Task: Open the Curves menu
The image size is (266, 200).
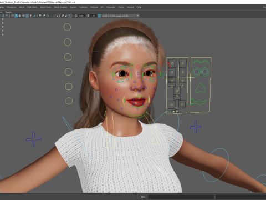Action: tap(73, 7)
